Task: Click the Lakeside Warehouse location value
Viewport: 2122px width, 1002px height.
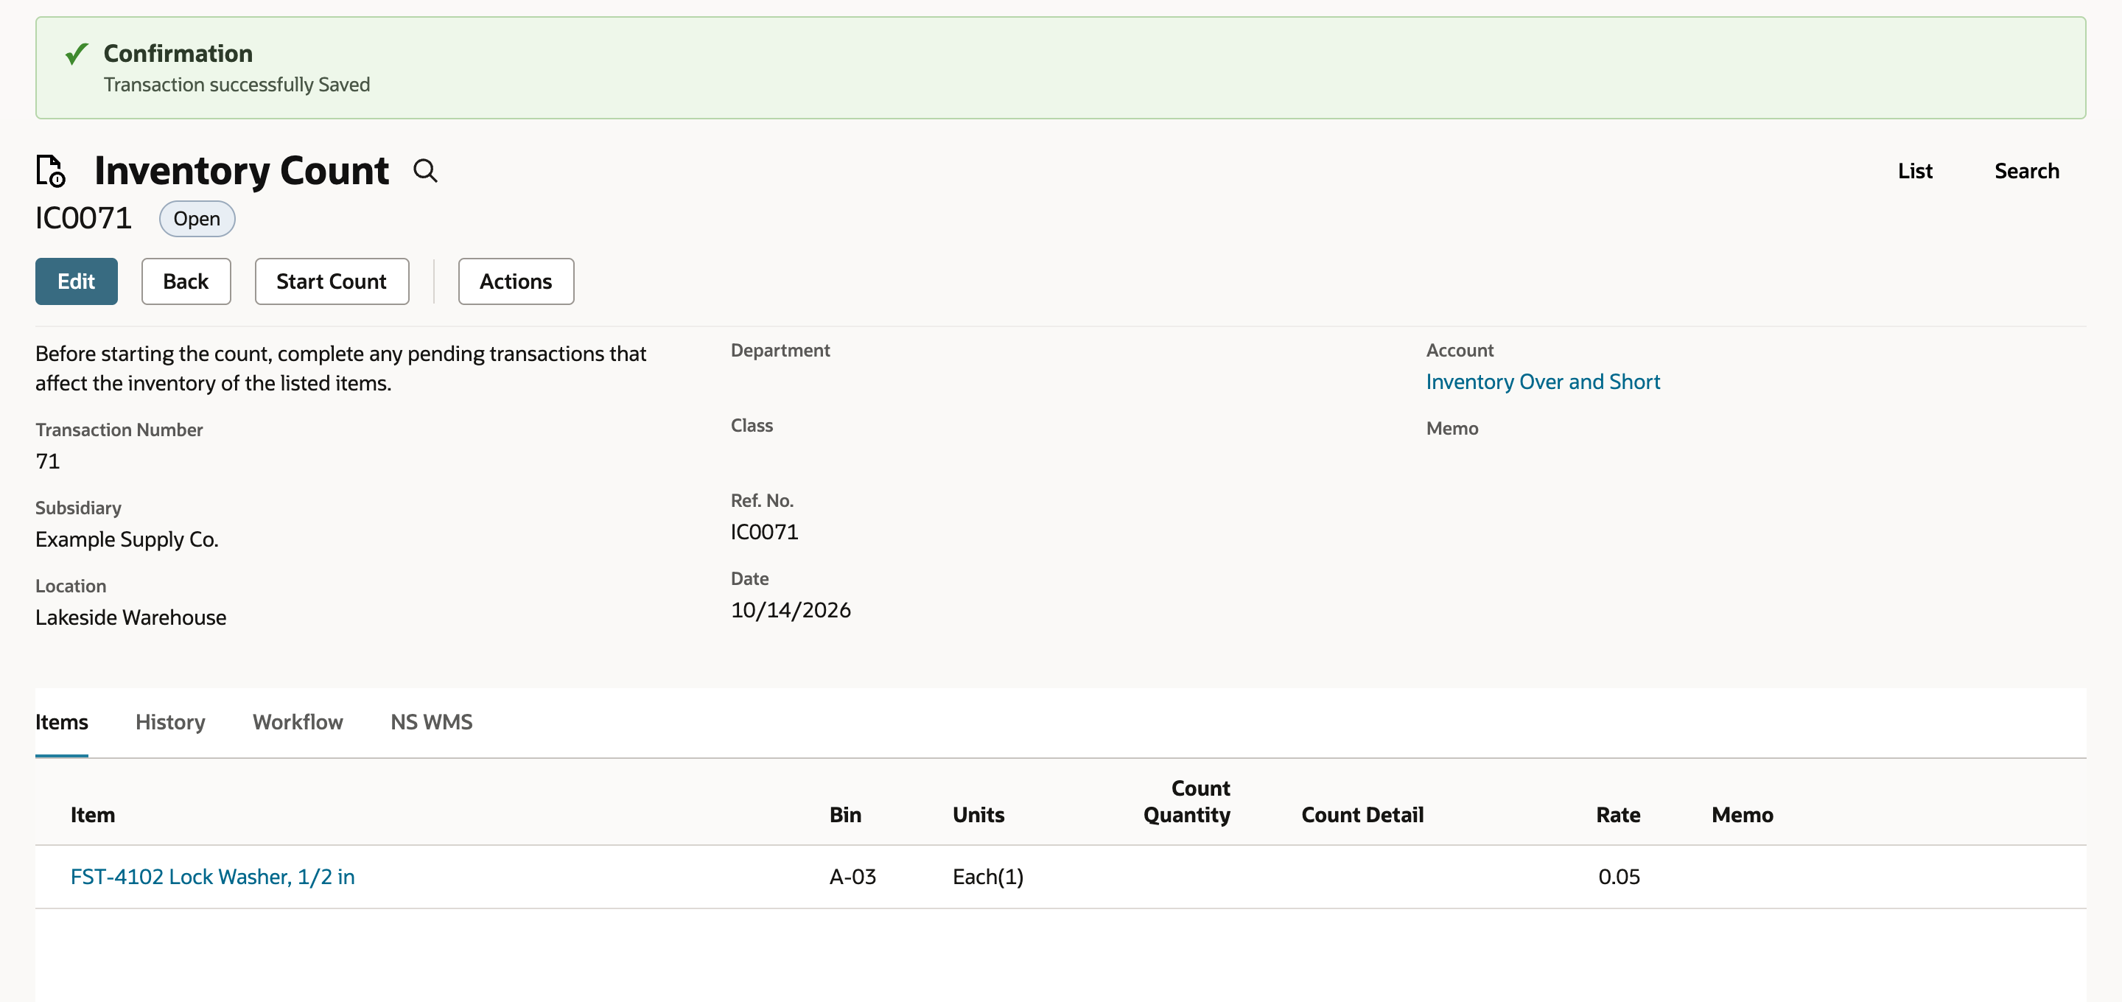Action: (131, 617)
